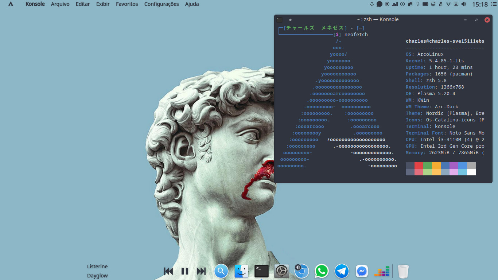Open System Settings gear in dock
The height and width of the screenshot is (280, 498).
(281, 271)
